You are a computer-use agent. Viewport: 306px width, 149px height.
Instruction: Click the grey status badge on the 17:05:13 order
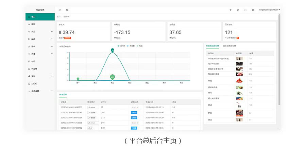pyautogui.click(x=134, y=107)
